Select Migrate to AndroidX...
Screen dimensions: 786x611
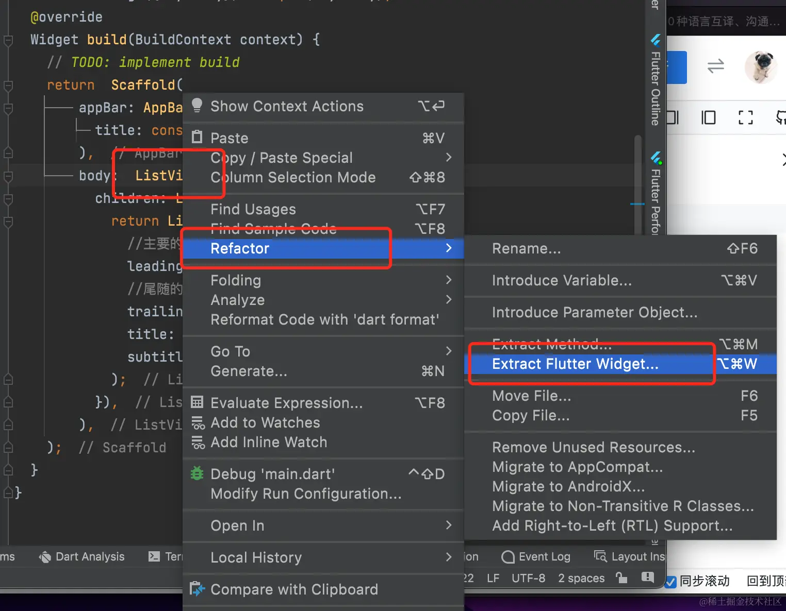point(621,486)
